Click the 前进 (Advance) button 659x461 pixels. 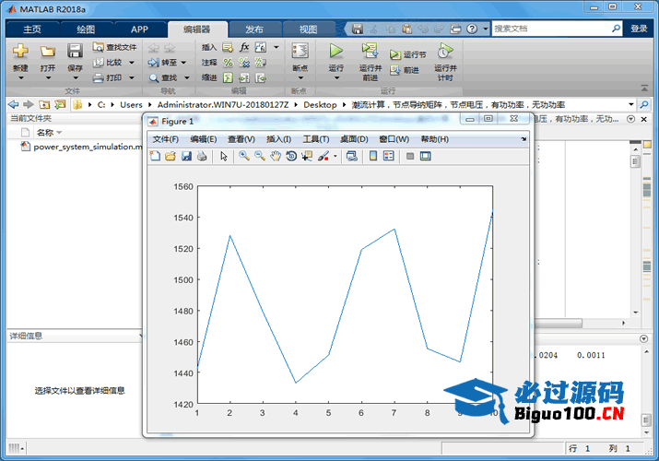click(x=405, y=70)
